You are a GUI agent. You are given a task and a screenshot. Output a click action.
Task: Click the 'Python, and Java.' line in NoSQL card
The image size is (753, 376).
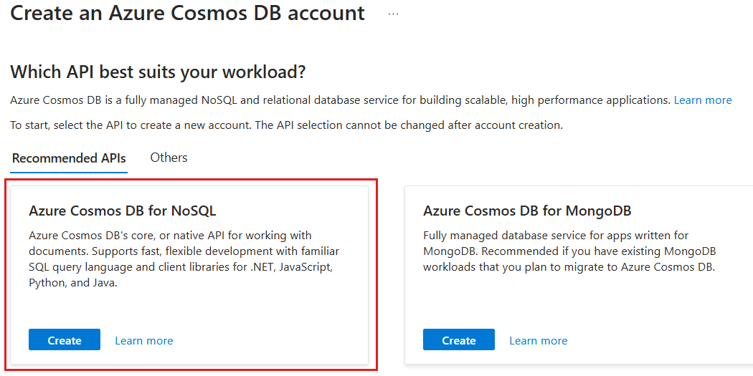click(x=72, y=283)
